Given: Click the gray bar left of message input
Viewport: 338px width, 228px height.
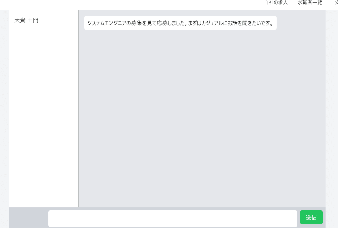Looking at the screenshot, I should click(x=29, y=218).
